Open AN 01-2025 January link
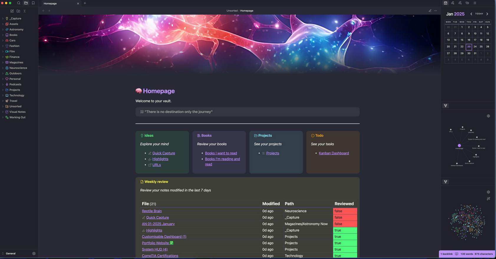The image size is (496, 259). pos(158,224)
